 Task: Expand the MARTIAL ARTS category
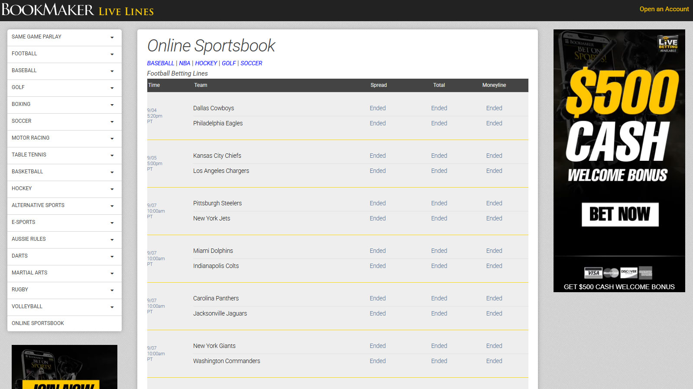[x=64, y=273]
